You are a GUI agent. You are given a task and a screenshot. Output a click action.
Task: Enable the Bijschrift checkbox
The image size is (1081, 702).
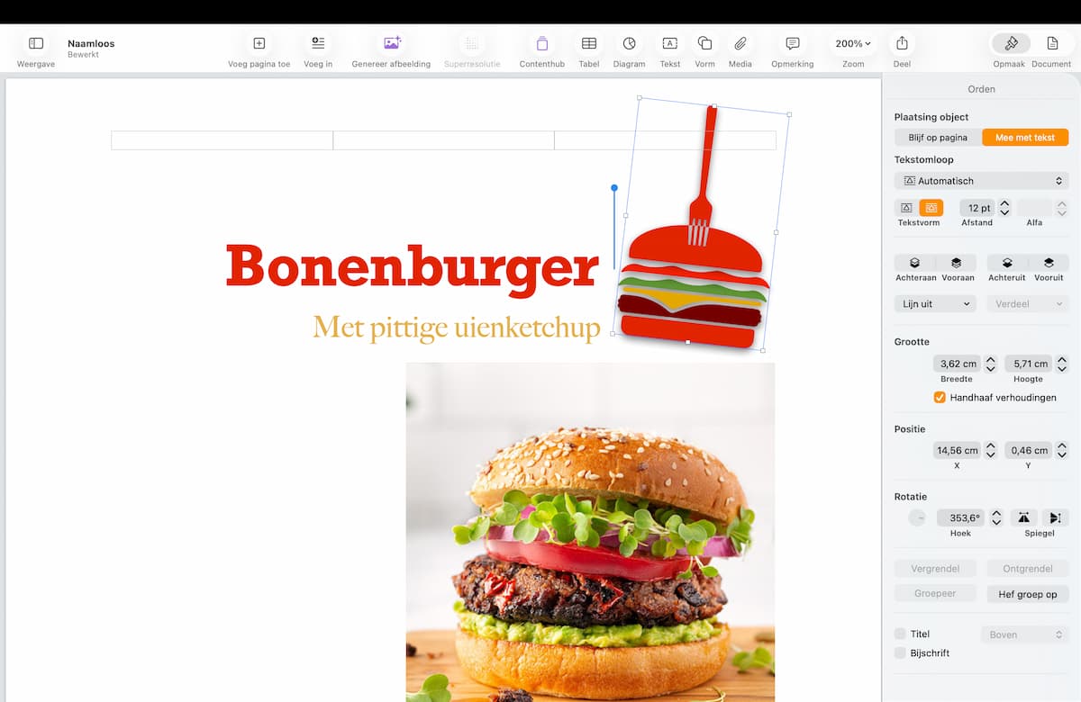(x=900, y=653)
